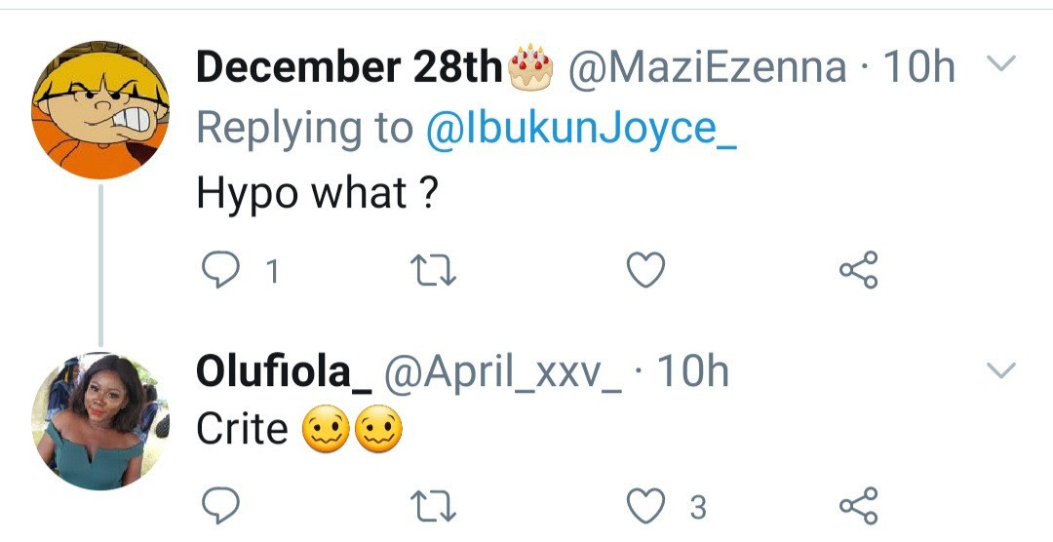Retweet Olufiola_'s "Crite" tweet
Viewport: 1053px width, 542px height.
pyautogui.click(x=432, y=506)
